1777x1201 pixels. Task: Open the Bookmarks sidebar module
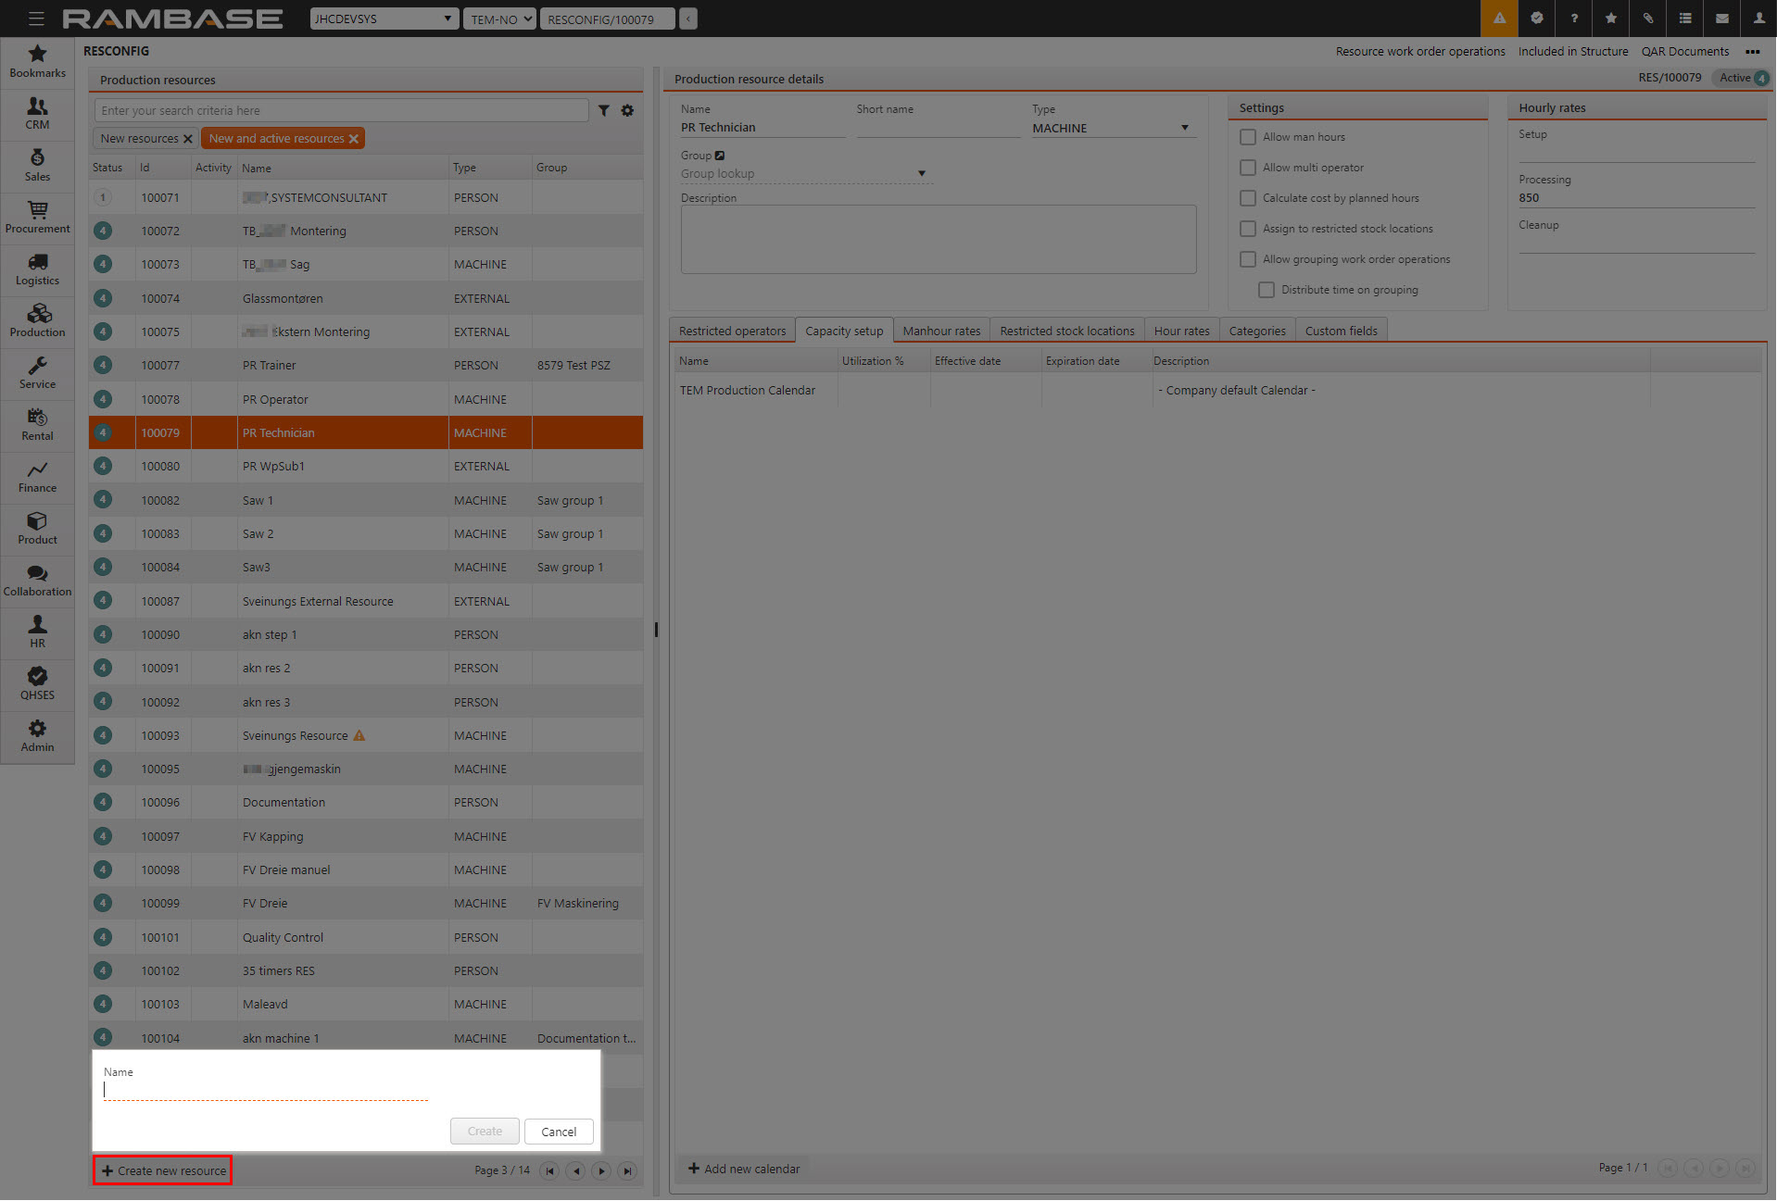pos(37,61)
